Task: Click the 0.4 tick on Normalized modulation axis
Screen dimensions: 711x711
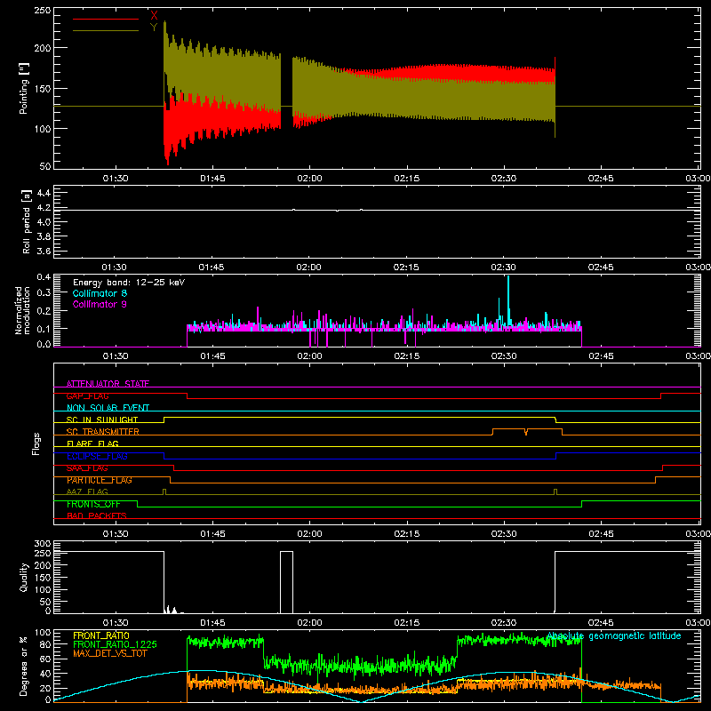Action: click(44, 277)
